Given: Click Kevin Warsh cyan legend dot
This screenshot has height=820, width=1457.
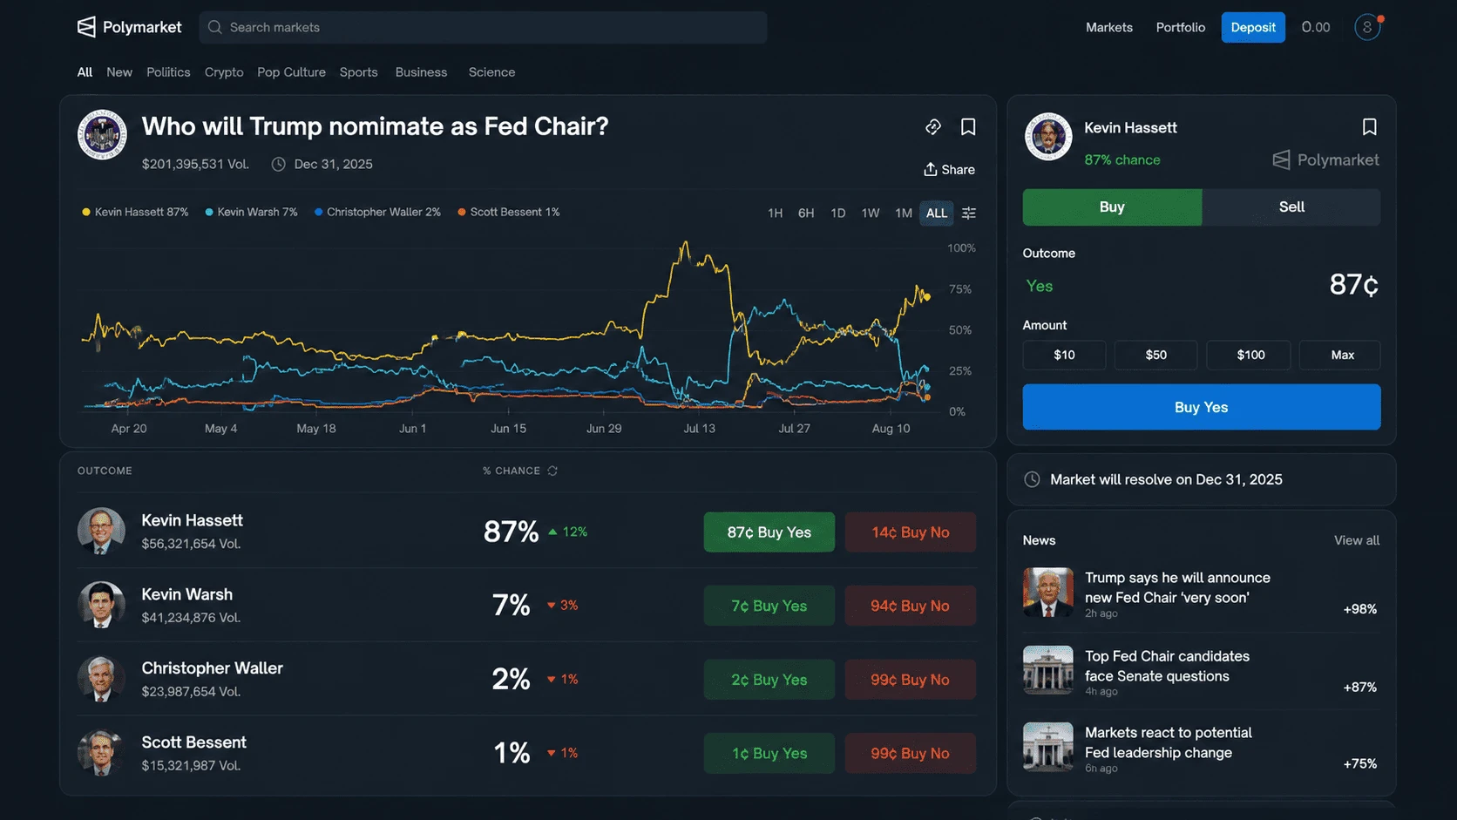Looking at the screenshot, I should [x=209, y=212].
